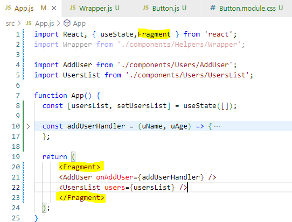The height and width of the screenshot is (222, 292).
Task: Click './components/Helpers/Wrapper' path string
Action: pos(179,45)
